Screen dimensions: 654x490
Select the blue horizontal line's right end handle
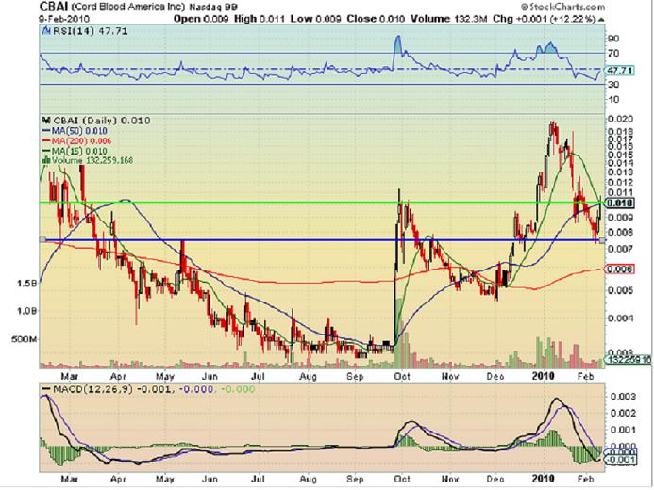(x=602, y=240)
